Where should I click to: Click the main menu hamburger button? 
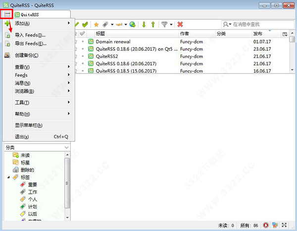click(7, 14)
